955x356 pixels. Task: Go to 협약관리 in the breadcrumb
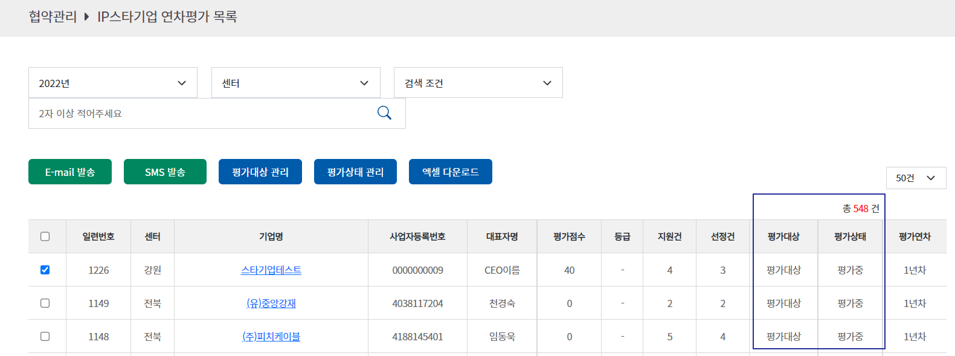[53, 16]
